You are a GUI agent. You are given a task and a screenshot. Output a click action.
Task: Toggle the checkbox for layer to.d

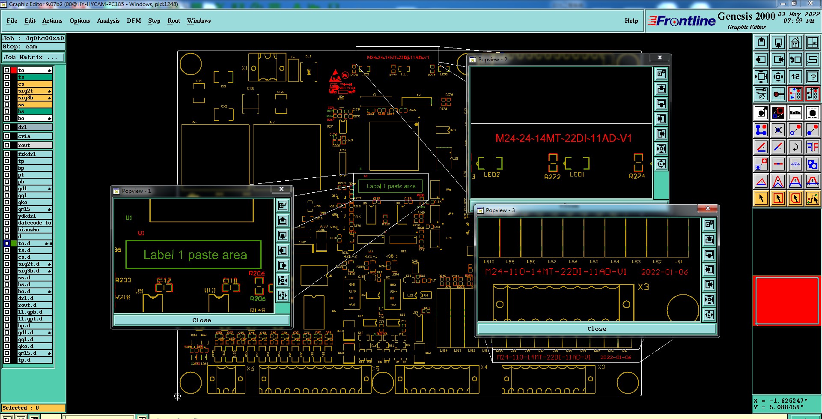(7, 243)
